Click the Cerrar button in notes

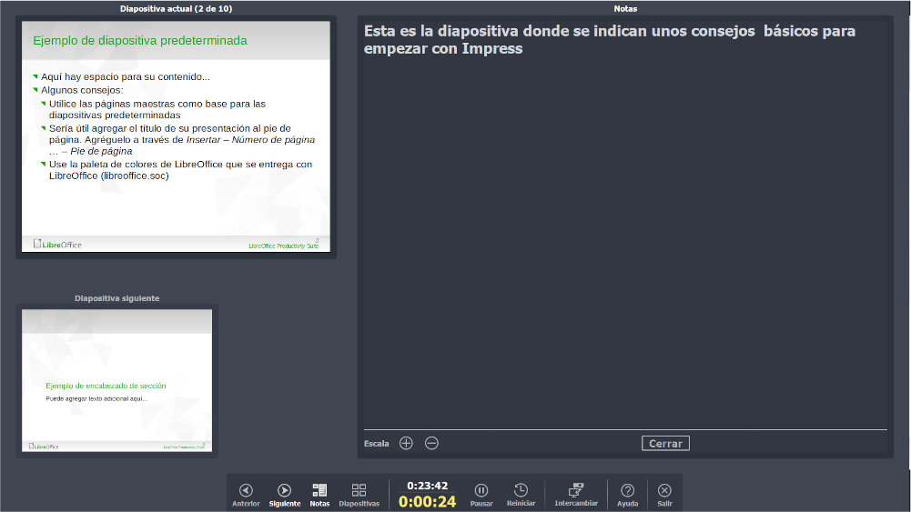pos(666,444)
